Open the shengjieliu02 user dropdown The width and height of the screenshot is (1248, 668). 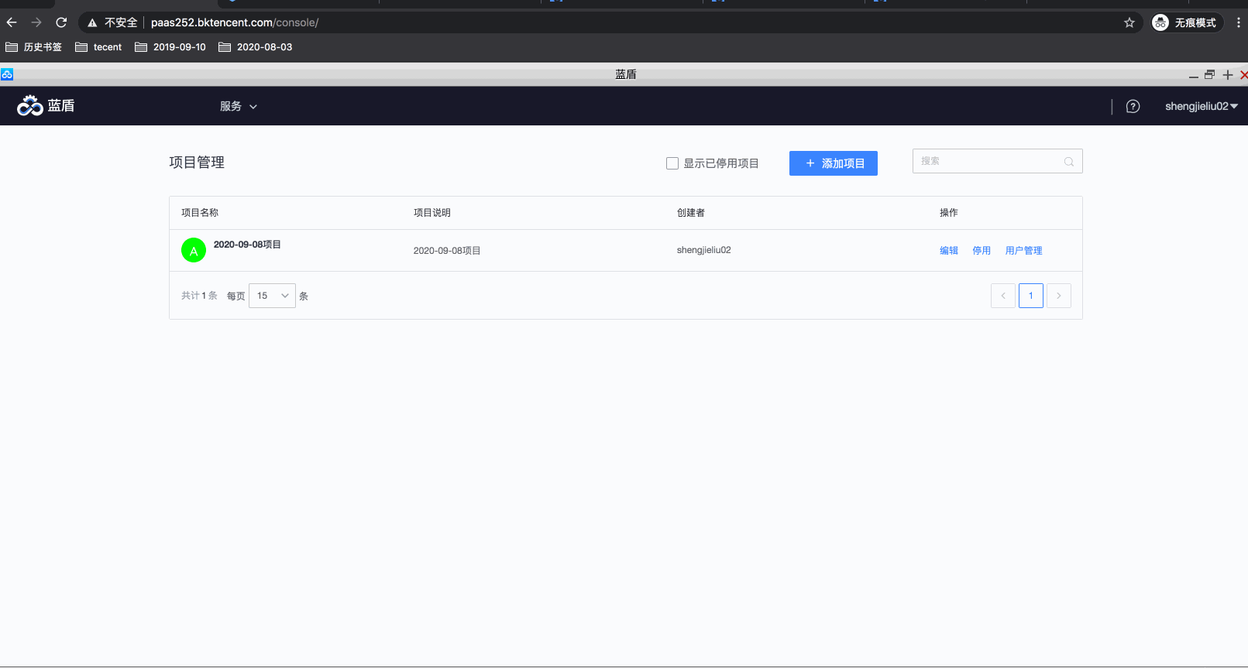(1202, 106)
